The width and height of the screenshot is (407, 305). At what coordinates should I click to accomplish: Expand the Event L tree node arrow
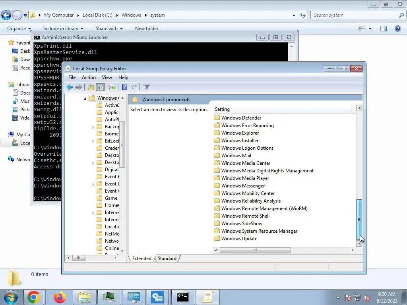(93, 184)
